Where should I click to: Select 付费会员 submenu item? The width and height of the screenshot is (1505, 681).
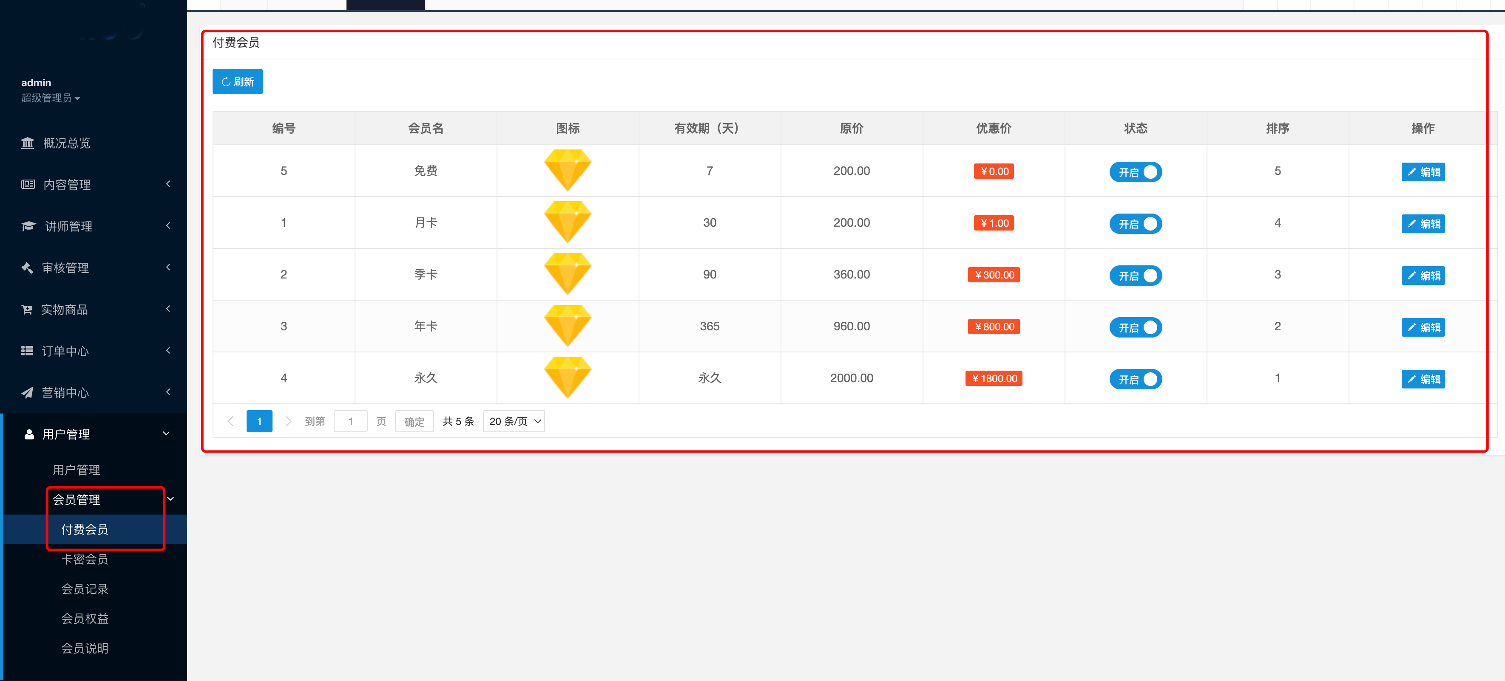point(85,529)
